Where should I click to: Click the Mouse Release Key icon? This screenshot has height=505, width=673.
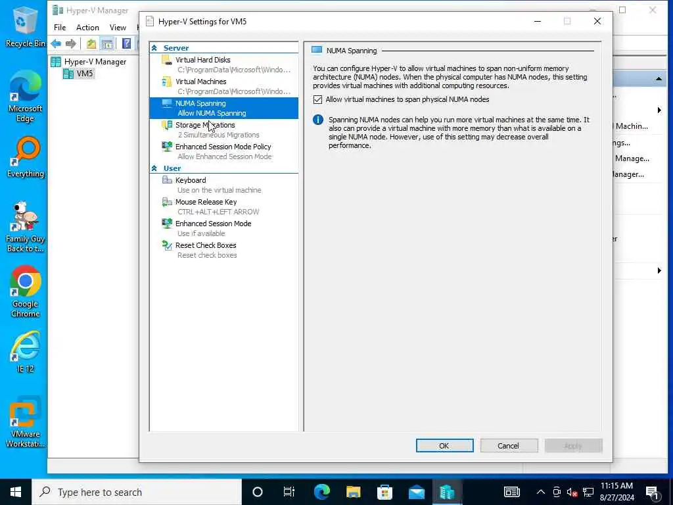point(166,202)
